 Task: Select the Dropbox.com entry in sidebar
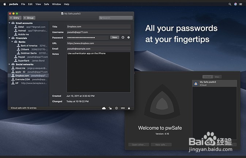coord(28,76)
